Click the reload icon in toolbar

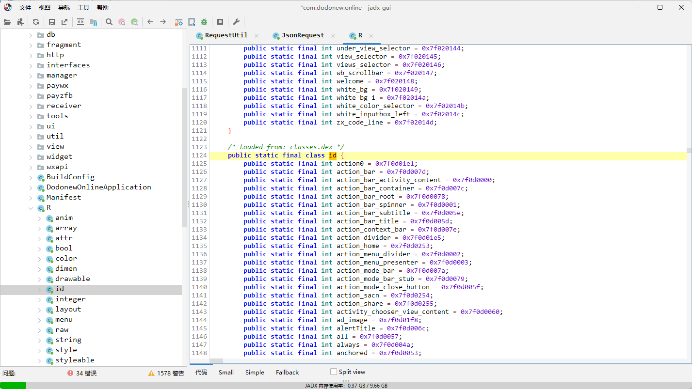[36, 22]
